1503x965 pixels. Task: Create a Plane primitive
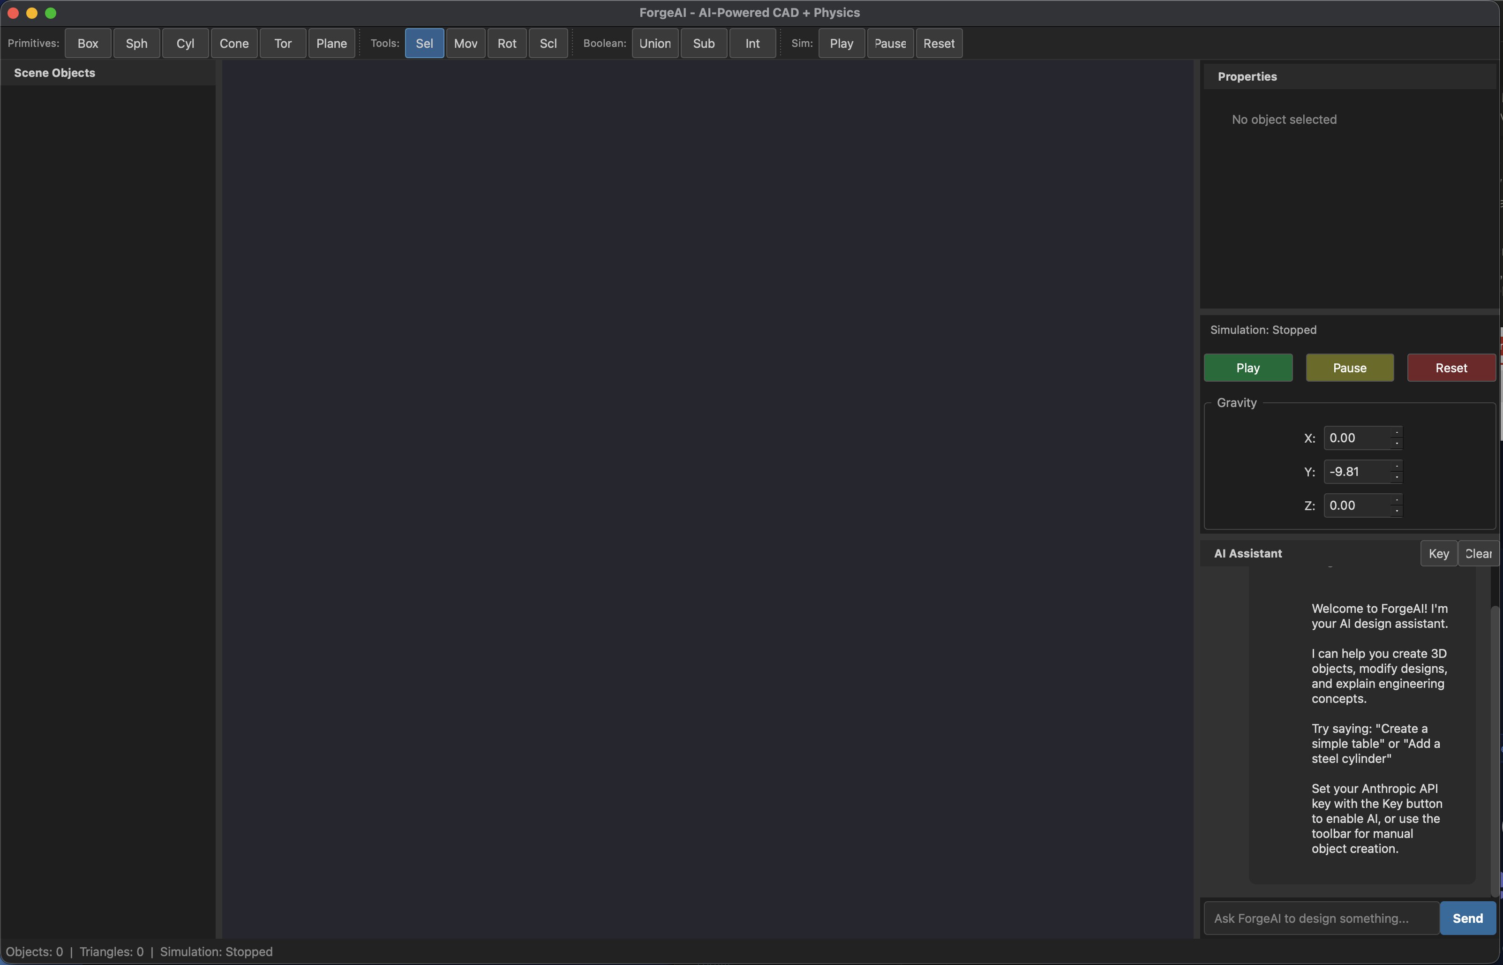[331, 43]
